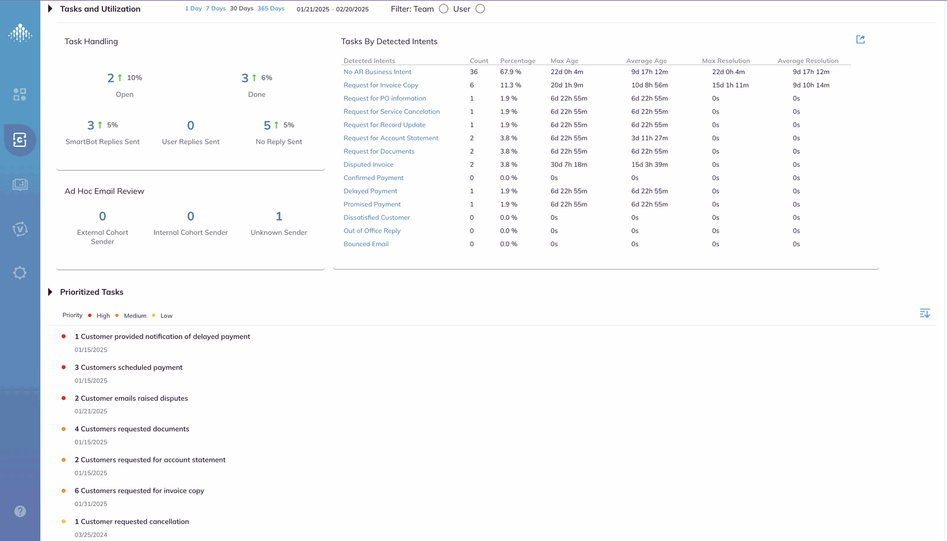Open task customers requested account statement

click(x=150, y=460)
